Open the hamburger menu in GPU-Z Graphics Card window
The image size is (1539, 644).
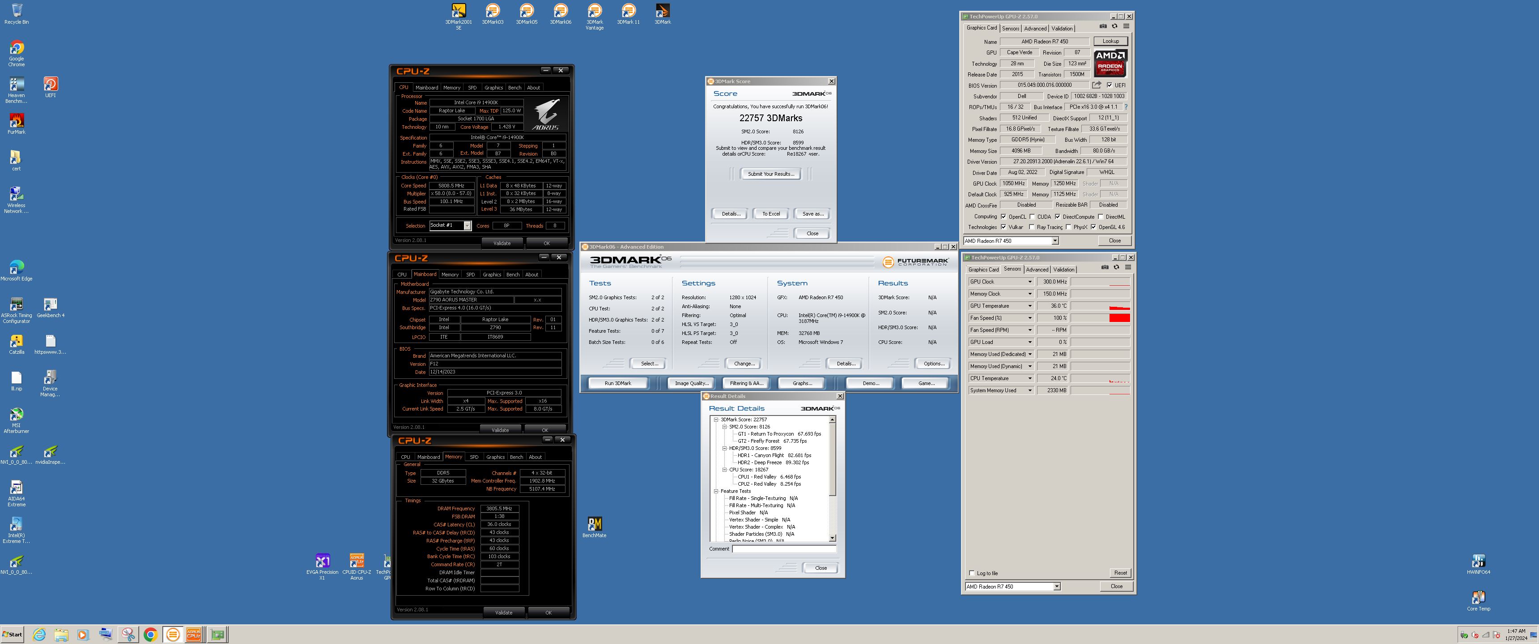pyautogui.click(x=1126, y=26)
